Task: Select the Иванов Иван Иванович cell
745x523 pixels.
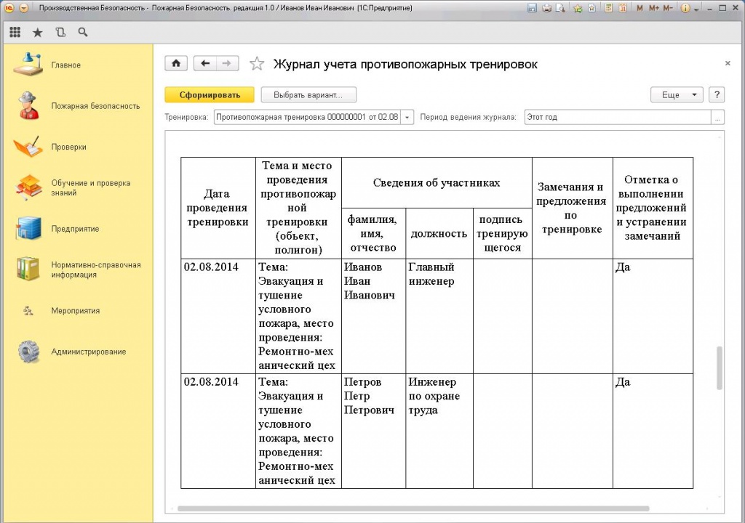Action: (373, 316)
